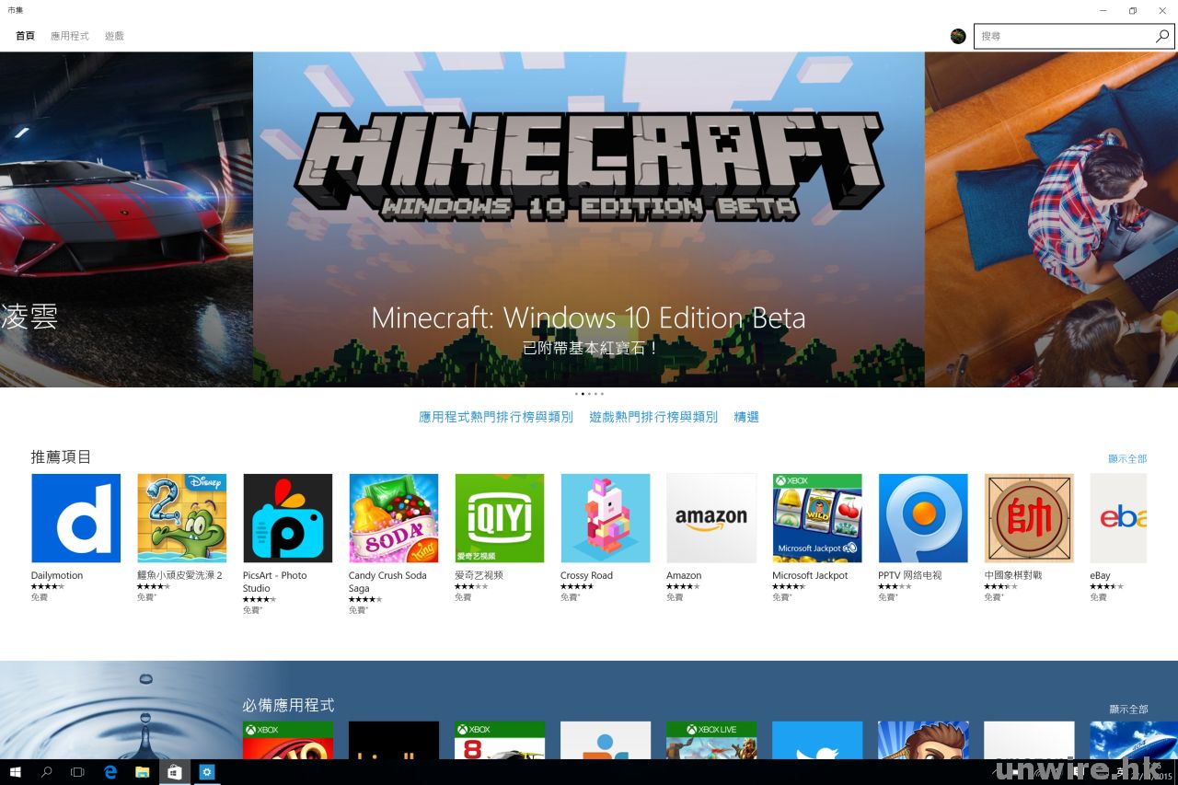Image resolution: width=1178 pixels, height=785 pixels.
Task: Click the PPTV app icon
Action: click(x=922, y=518)
